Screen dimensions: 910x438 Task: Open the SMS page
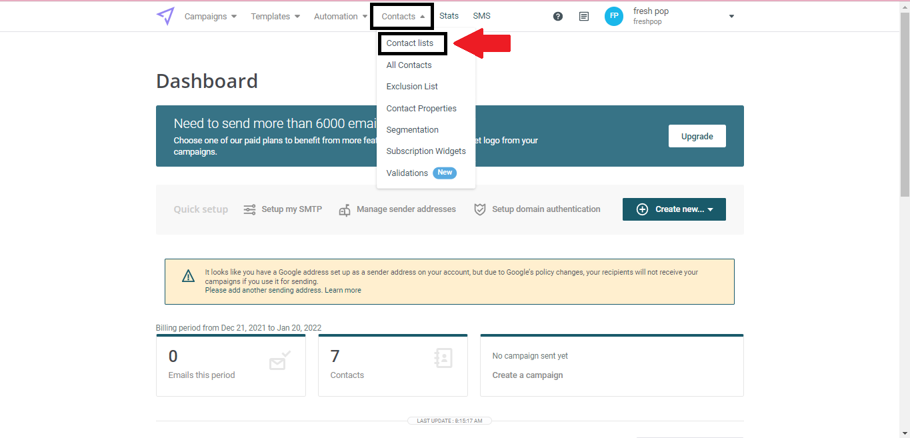[x=481, y=16]
